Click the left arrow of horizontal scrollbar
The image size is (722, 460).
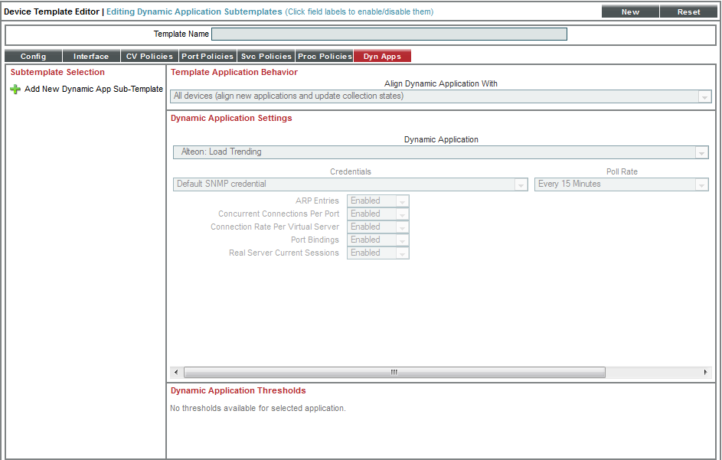(175, 372)
